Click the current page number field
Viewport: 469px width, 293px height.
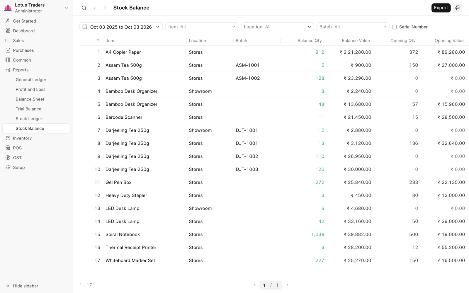[264, 285]
